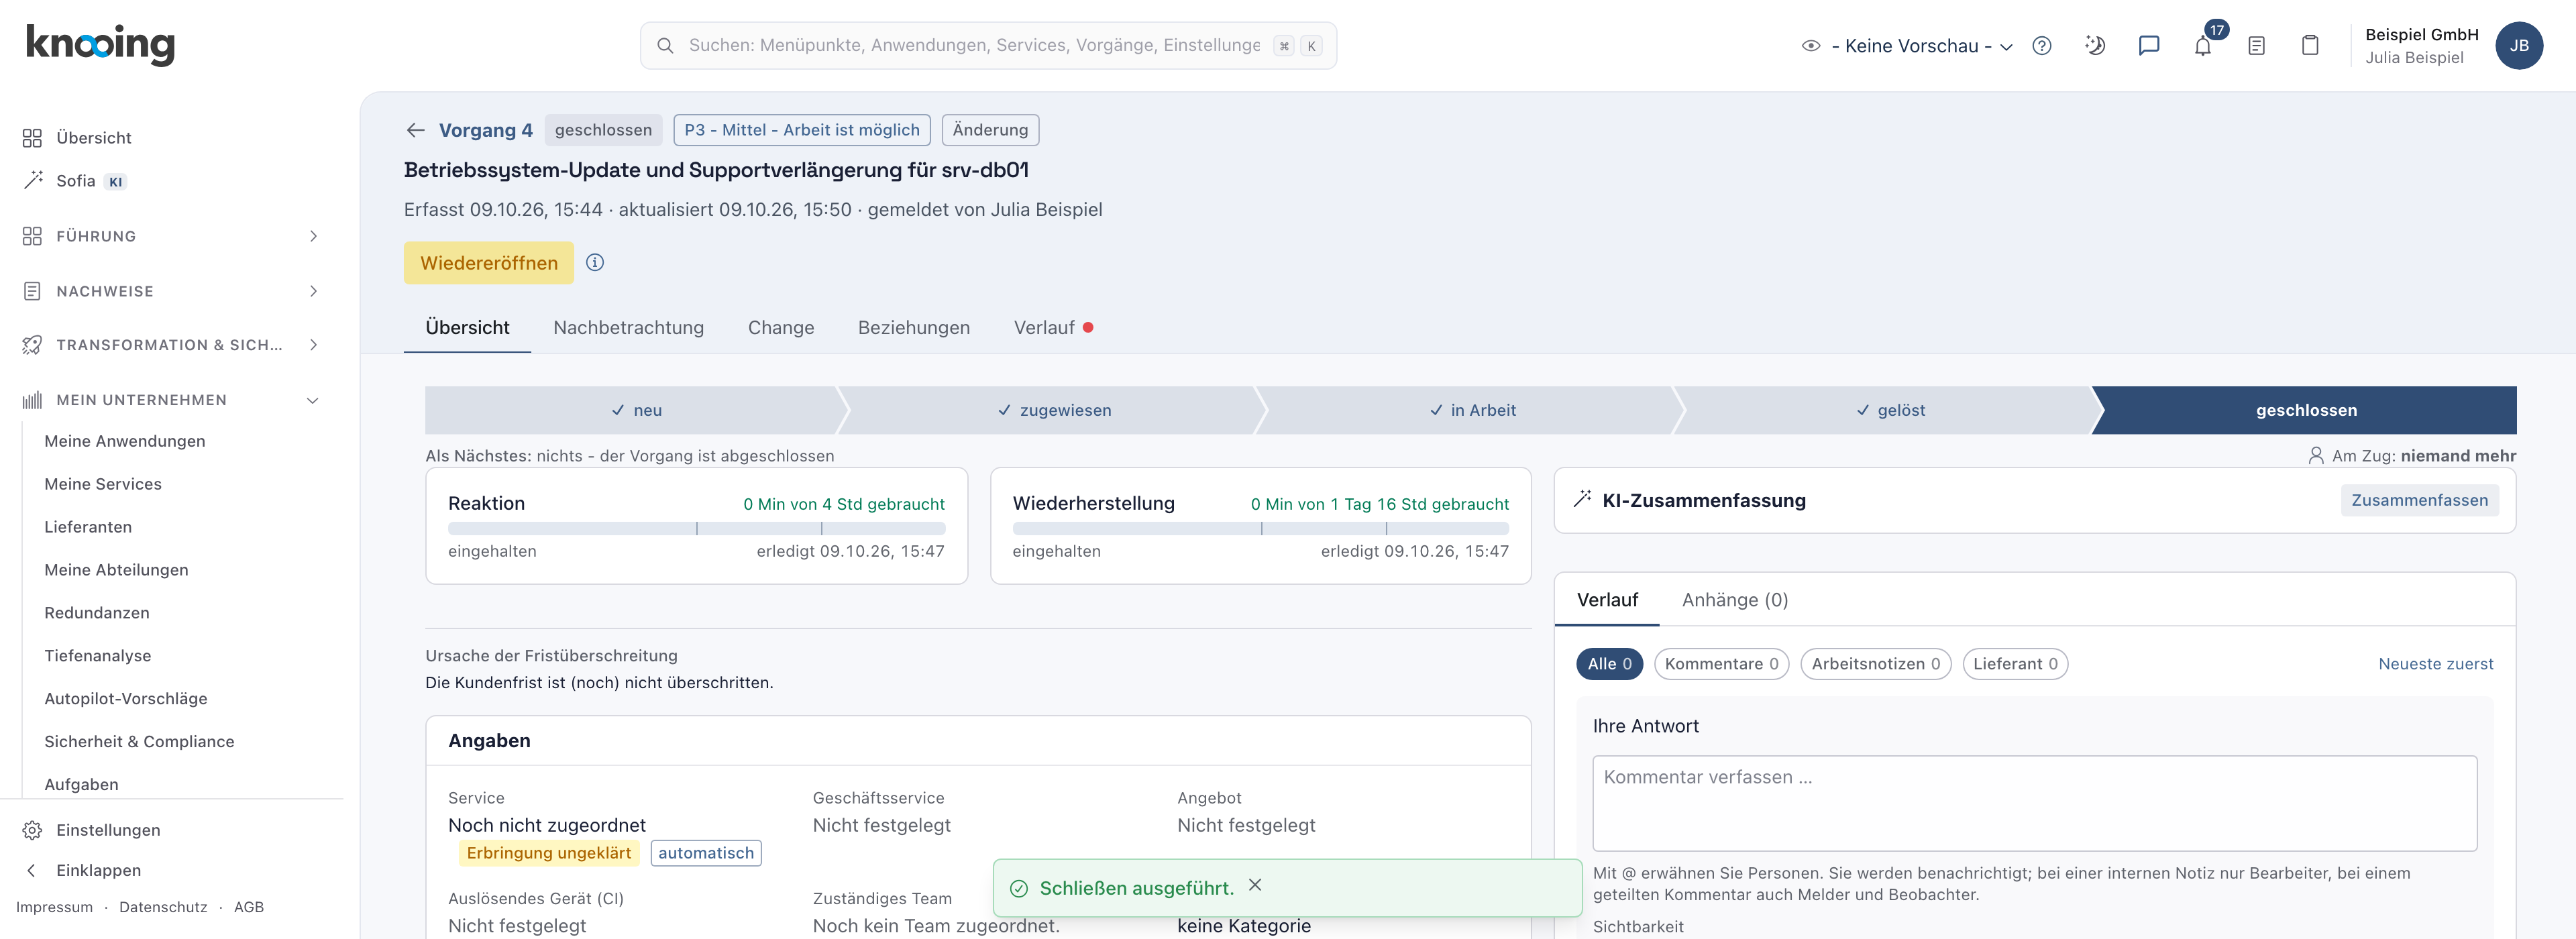Go back using the arrow beside Vorgang 4
Screen dimensions: 2576x939
coord(416,130)
